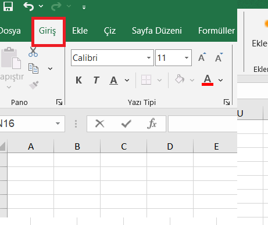Screen dimensions: 268x225
Task: Click the formula bar resize handle dots
Action: click(x=76, y=124)
